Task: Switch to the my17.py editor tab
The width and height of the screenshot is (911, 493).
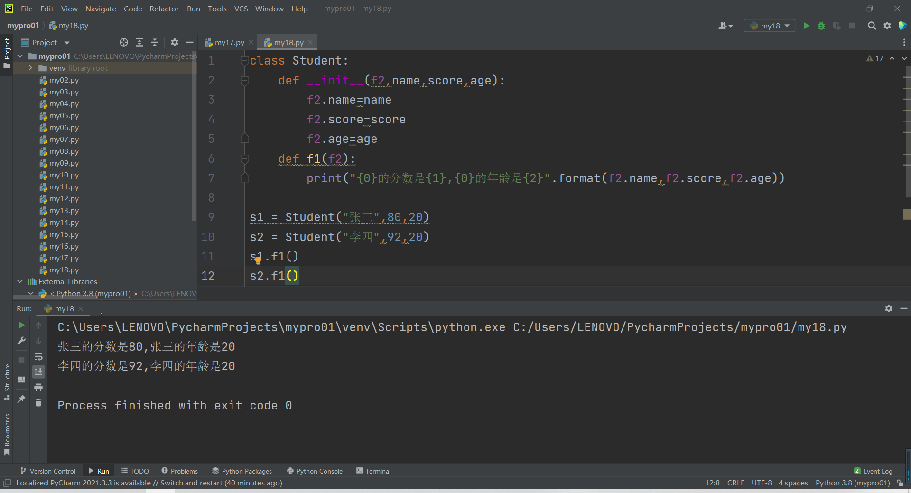Action: pos(229,42)
